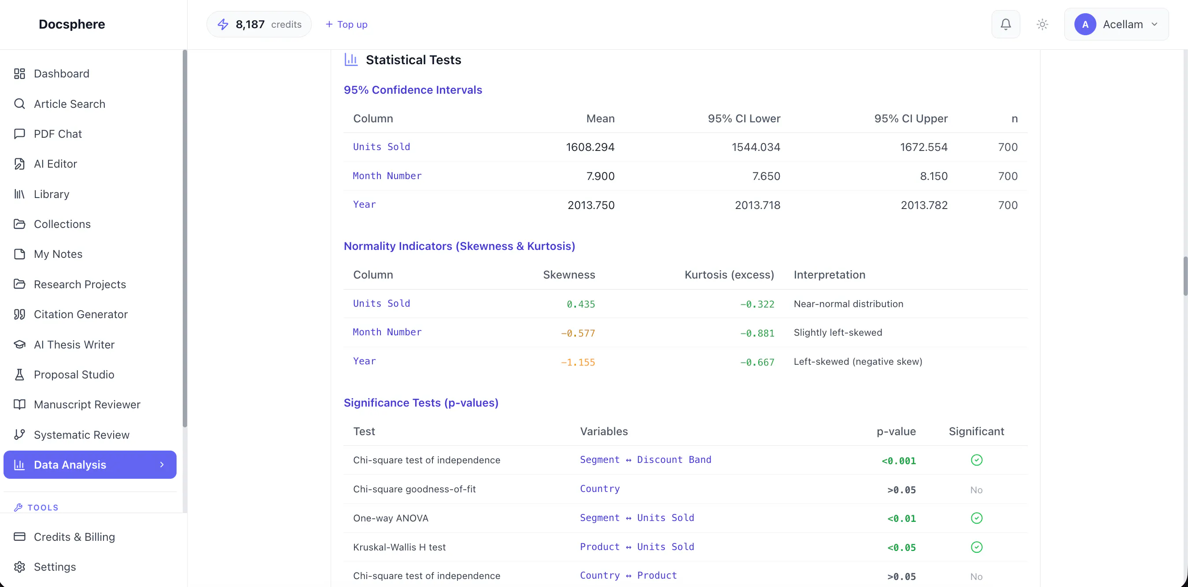
Task: Open PDF Chat menu item
Action: pos(90,134)
